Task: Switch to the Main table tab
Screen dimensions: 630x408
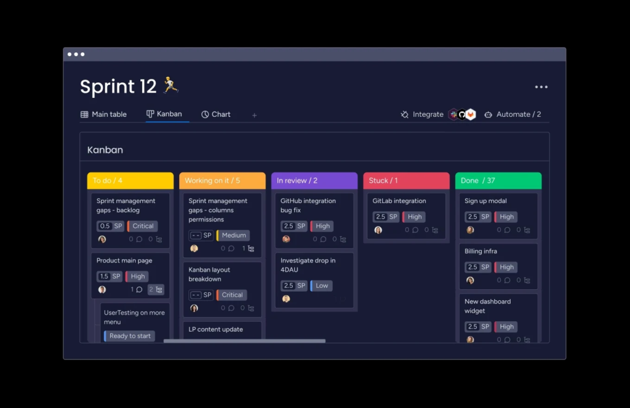Action: (x=103, y=114)
